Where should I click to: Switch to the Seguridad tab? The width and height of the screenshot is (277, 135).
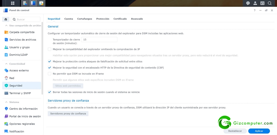click(x=54, y=19)
